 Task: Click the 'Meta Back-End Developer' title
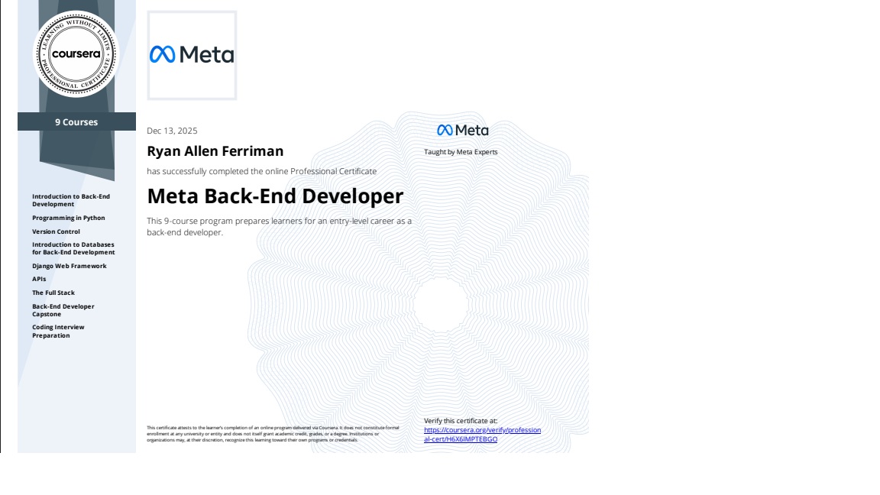tap(275, 196)
